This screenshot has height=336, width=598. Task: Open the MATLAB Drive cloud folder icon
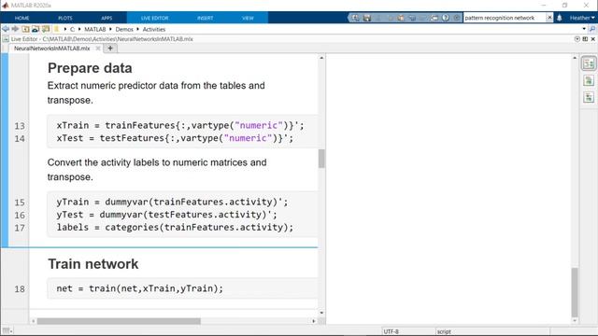tap(36, 29)
